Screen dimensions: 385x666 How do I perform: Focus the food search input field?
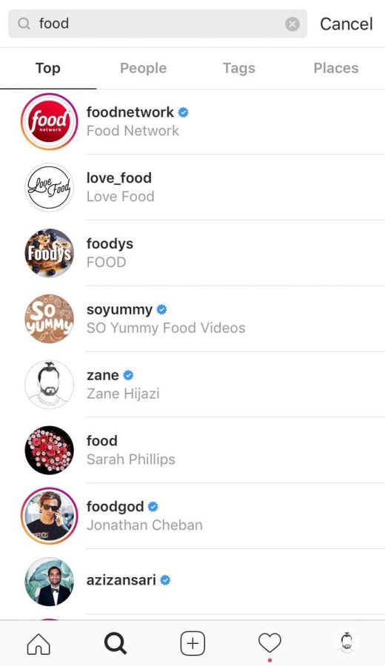click(158, 24)
